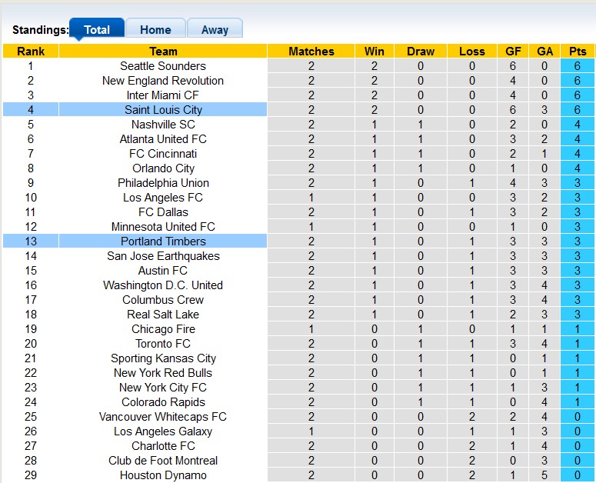Open the Los Angeles FC entry
The height and width of the screenshot is (483, 596).
point(163,198)
